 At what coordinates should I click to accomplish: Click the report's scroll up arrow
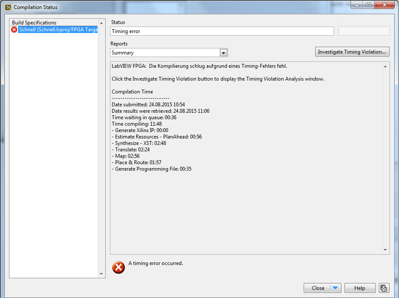[385, 66]
